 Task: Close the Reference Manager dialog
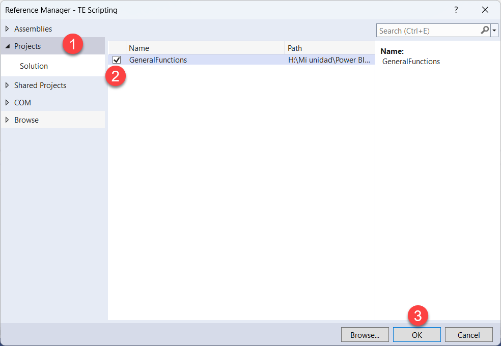(485, 10)
